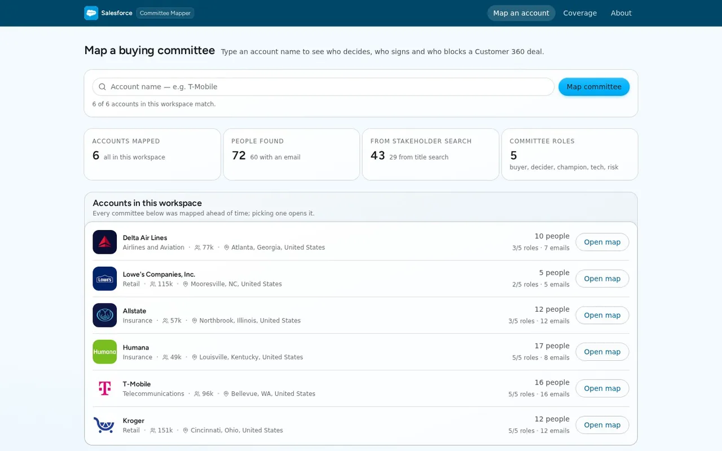
Task: Click the "17 people" count text
Action: pos(552,346)
